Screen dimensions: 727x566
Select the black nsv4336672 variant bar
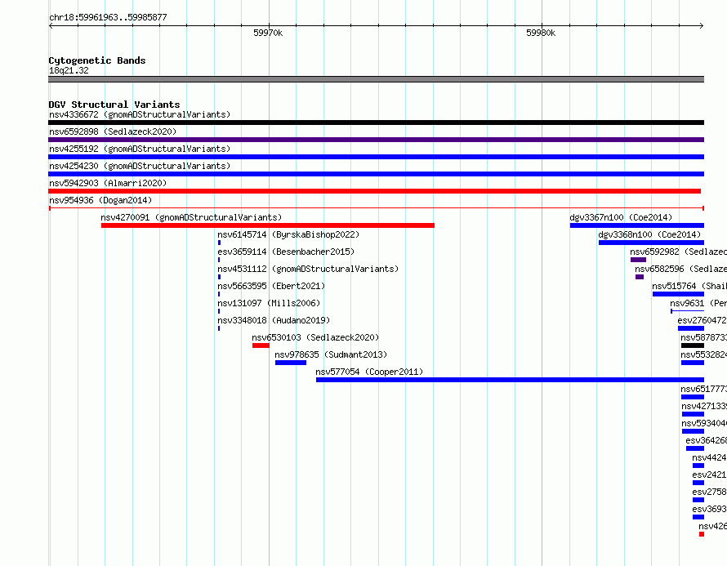[376, 123]
